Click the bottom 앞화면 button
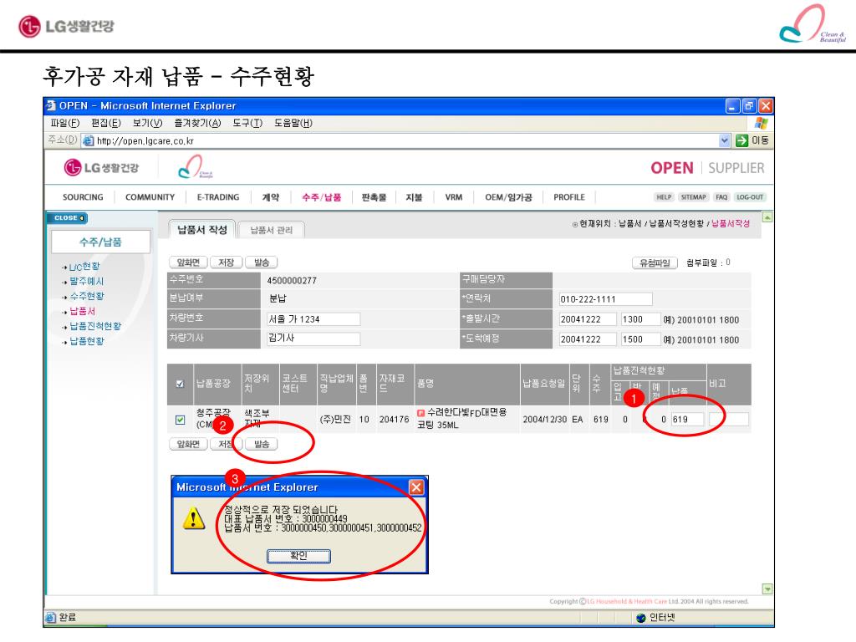 [x=188, y=445]
